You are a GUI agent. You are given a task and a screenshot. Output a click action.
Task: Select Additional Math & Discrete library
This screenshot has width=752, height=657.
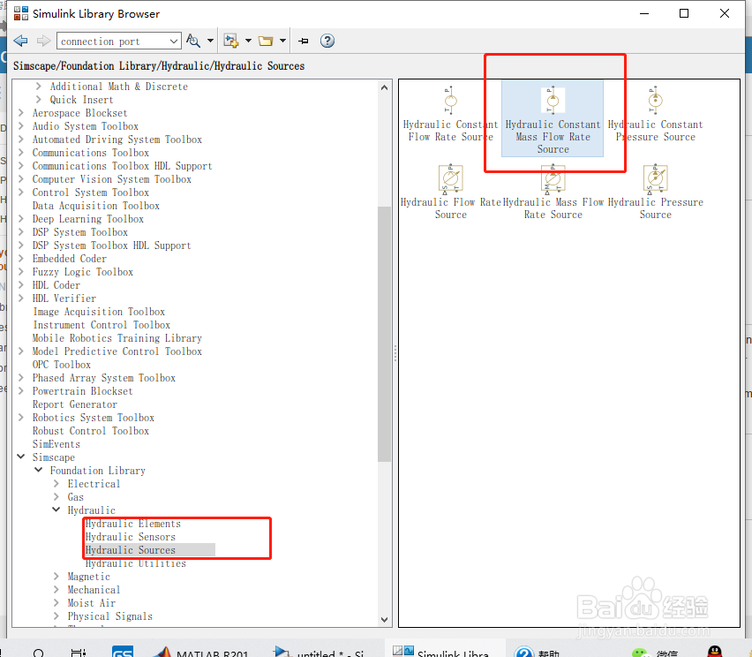[x=118, y=87]
